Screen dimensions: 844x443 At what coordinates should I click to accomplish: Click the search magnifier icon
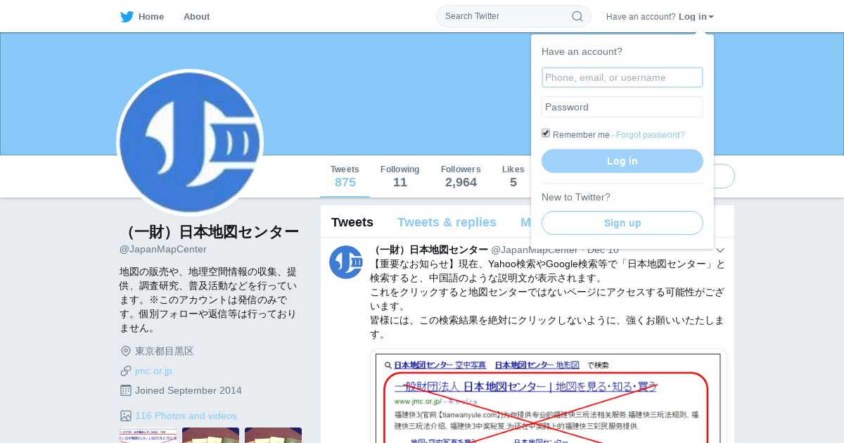click(577, 16)
